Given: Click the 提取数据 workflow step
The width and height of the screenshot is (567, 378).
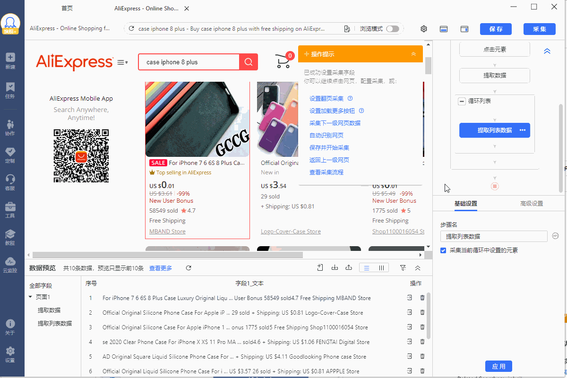Looking at the screenshot, I should [x=495, y=76].
